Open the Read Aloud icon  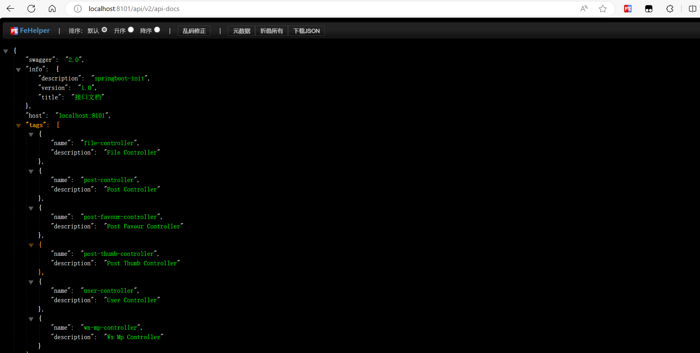tap(584, 9)
